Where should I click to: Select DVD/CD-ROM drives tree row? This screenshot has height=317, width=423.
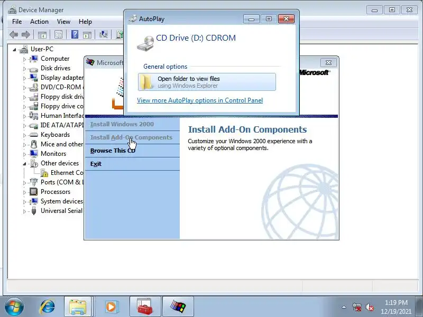62,87
